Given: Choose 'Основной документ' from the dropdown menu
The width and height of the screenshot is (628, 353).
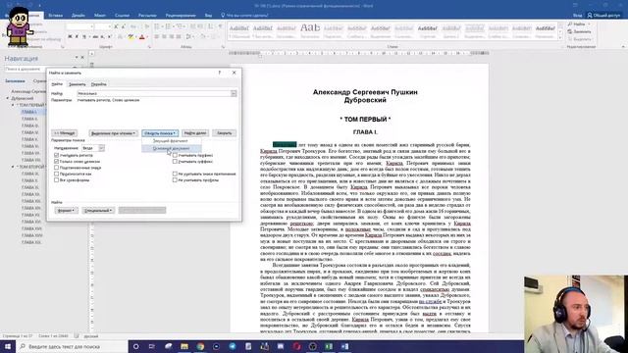Looking at the screenshot, I should [x=172, y=148].
